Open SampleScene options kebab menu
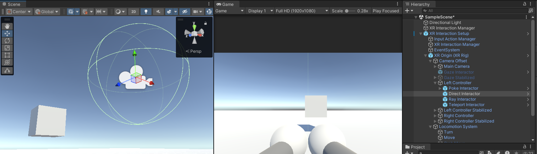 point(526,17)
